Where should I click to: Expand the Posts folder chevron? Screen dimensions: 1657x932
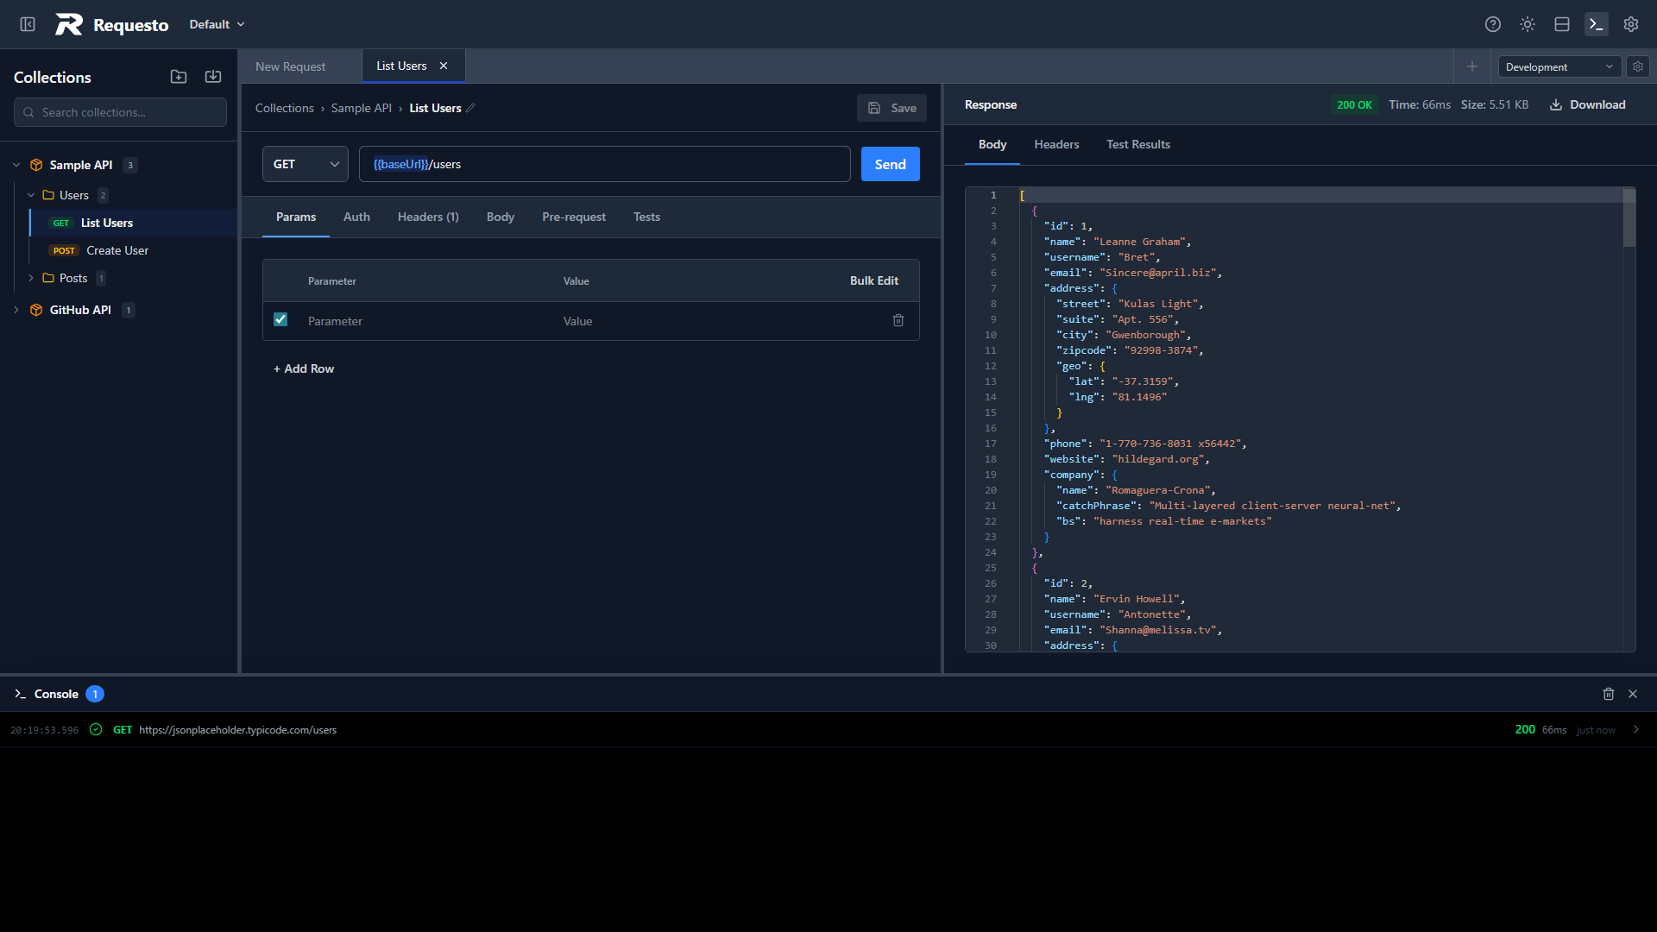pyautogui.click(x=31, y=278)
